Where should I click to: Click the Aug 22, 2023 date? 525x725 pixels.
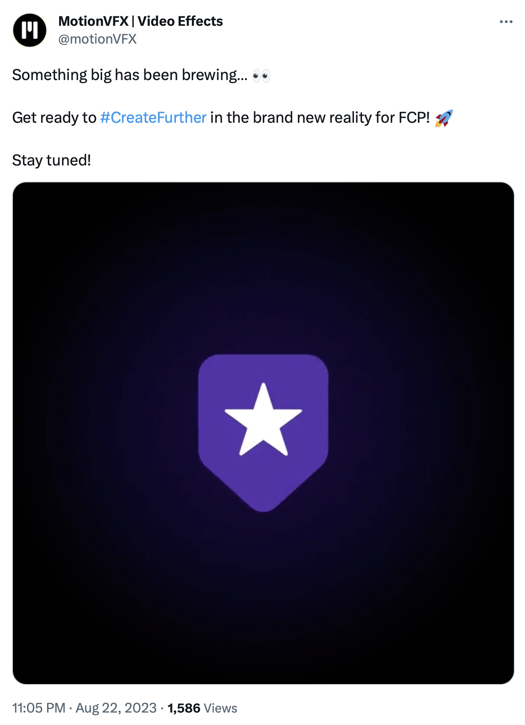coord(116,708)
